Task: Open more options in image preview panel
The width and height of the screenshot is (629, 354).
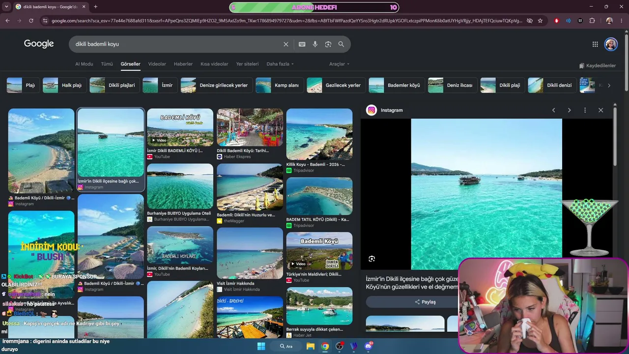Action: point(585,110)
